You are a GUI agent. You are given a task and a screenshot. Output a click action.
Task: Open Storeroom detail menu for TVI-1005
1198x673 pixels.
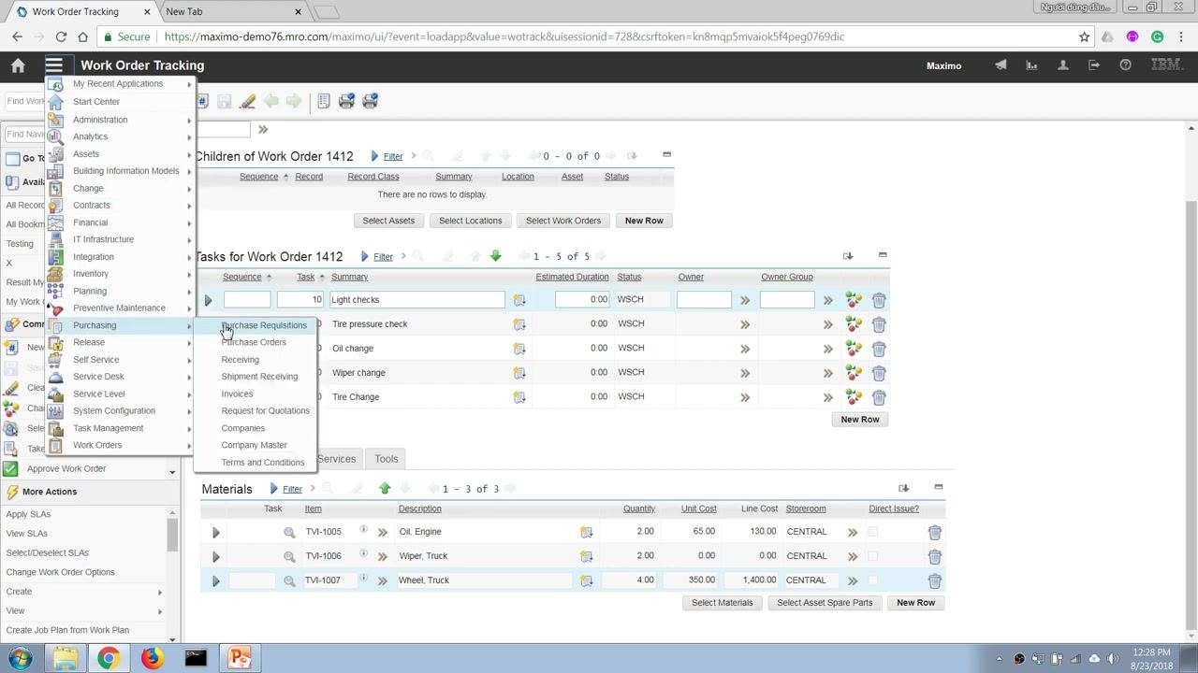[x=853, y=532]
